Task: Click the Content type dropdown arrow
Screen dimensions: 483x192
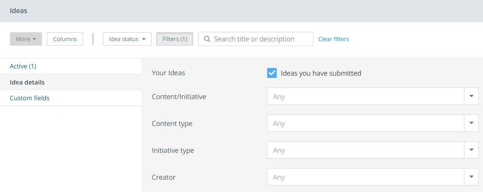Action: point(471,123)
